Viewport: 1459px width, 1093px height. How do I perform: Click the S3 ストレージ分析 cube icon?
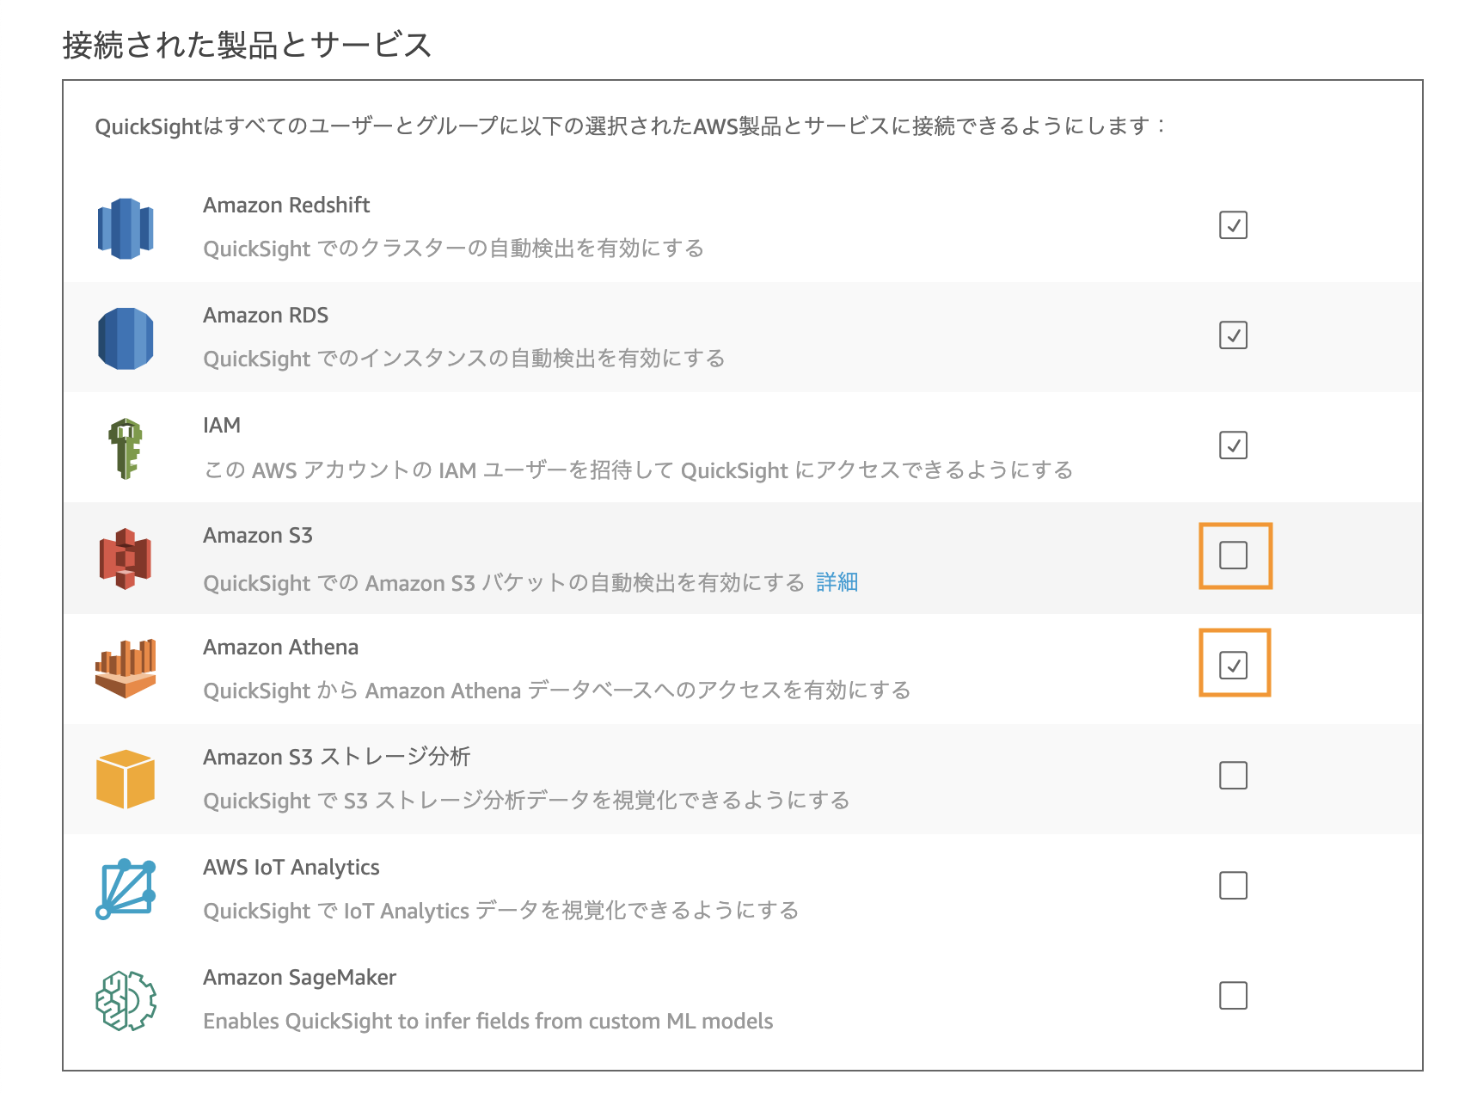pyautogui.click(x=126, y=778)
